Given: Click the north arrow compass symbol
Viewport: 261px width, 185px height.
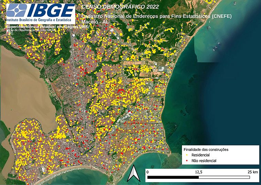Looking at the screenshot, I should point(132,174).
